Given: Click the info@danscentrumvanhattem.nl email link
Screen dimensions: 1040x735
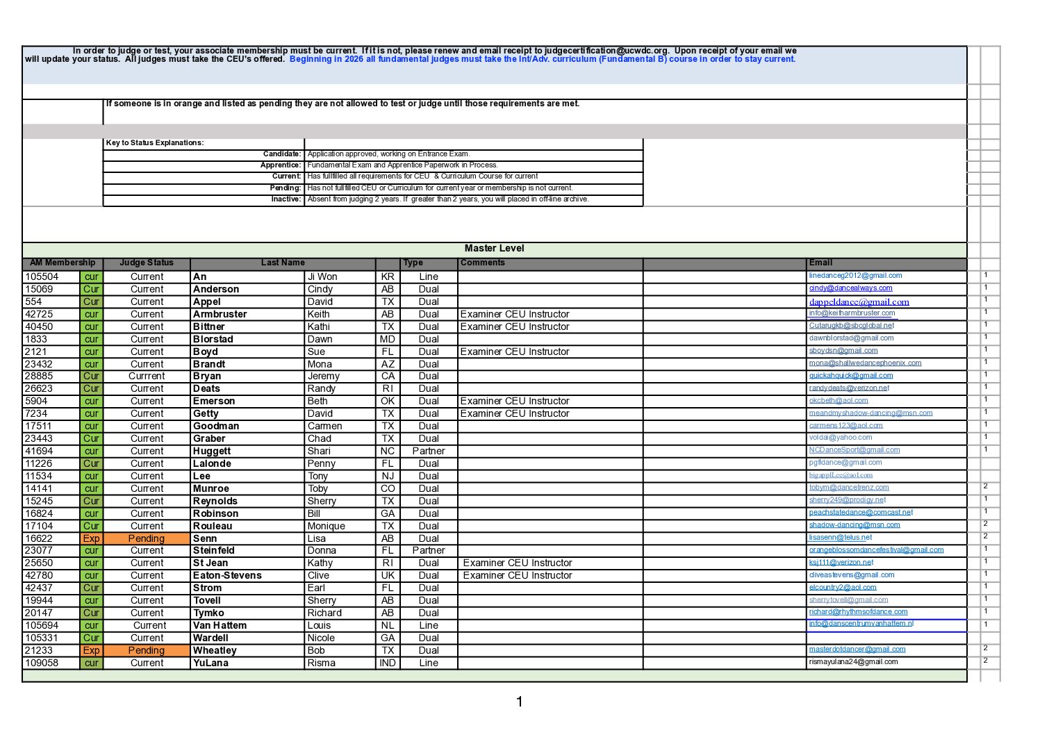Looking at the screenshot, I should pos(860,624).
